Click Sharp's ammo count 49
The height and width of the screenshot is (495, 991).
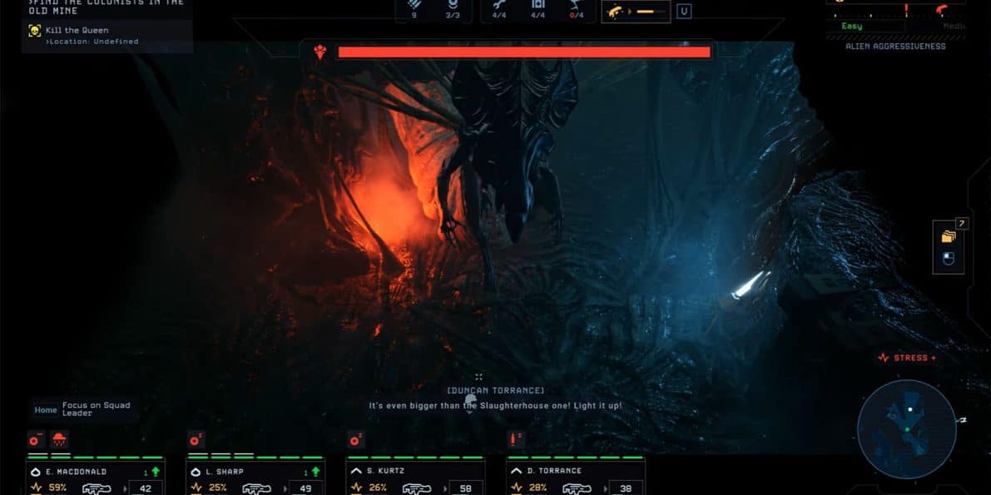click(308, 488)
